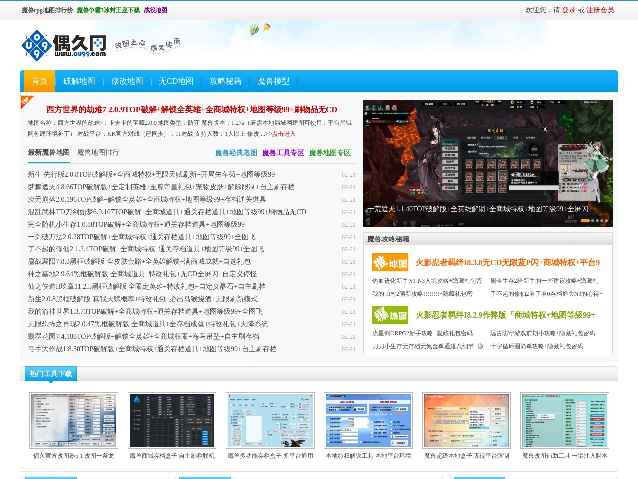Open 魔兽模型 navigation item
Screen dimensions: 638x479
(x=274, y=81)
